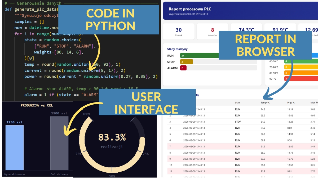Sort the table by the Prąd A column
Screen dimensions: 318x179
point(291,102)
